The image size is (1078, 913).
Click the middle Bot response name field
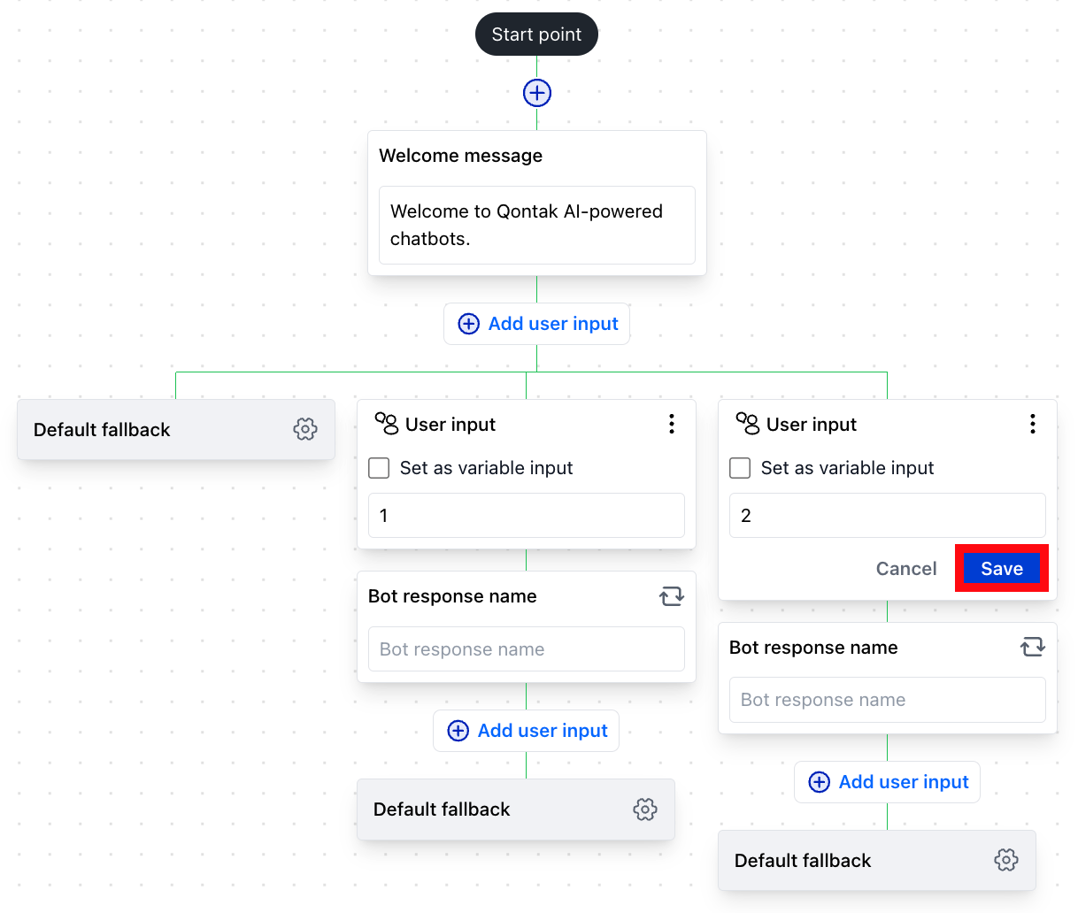(x=526, y=649)
